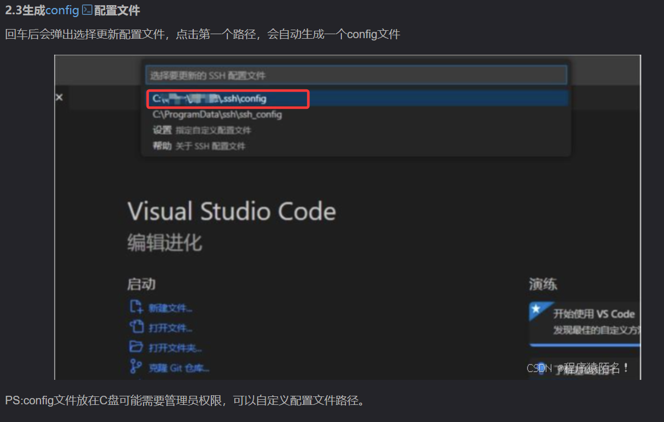Viewport: 664px width, 422px height.
Task: Click the 演练 section heading
Action: click(x=543, y=284)
